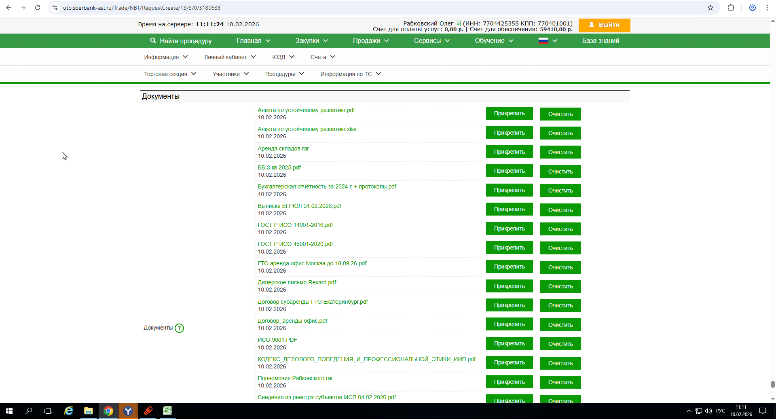Open the Счета menu

point(323,57)
